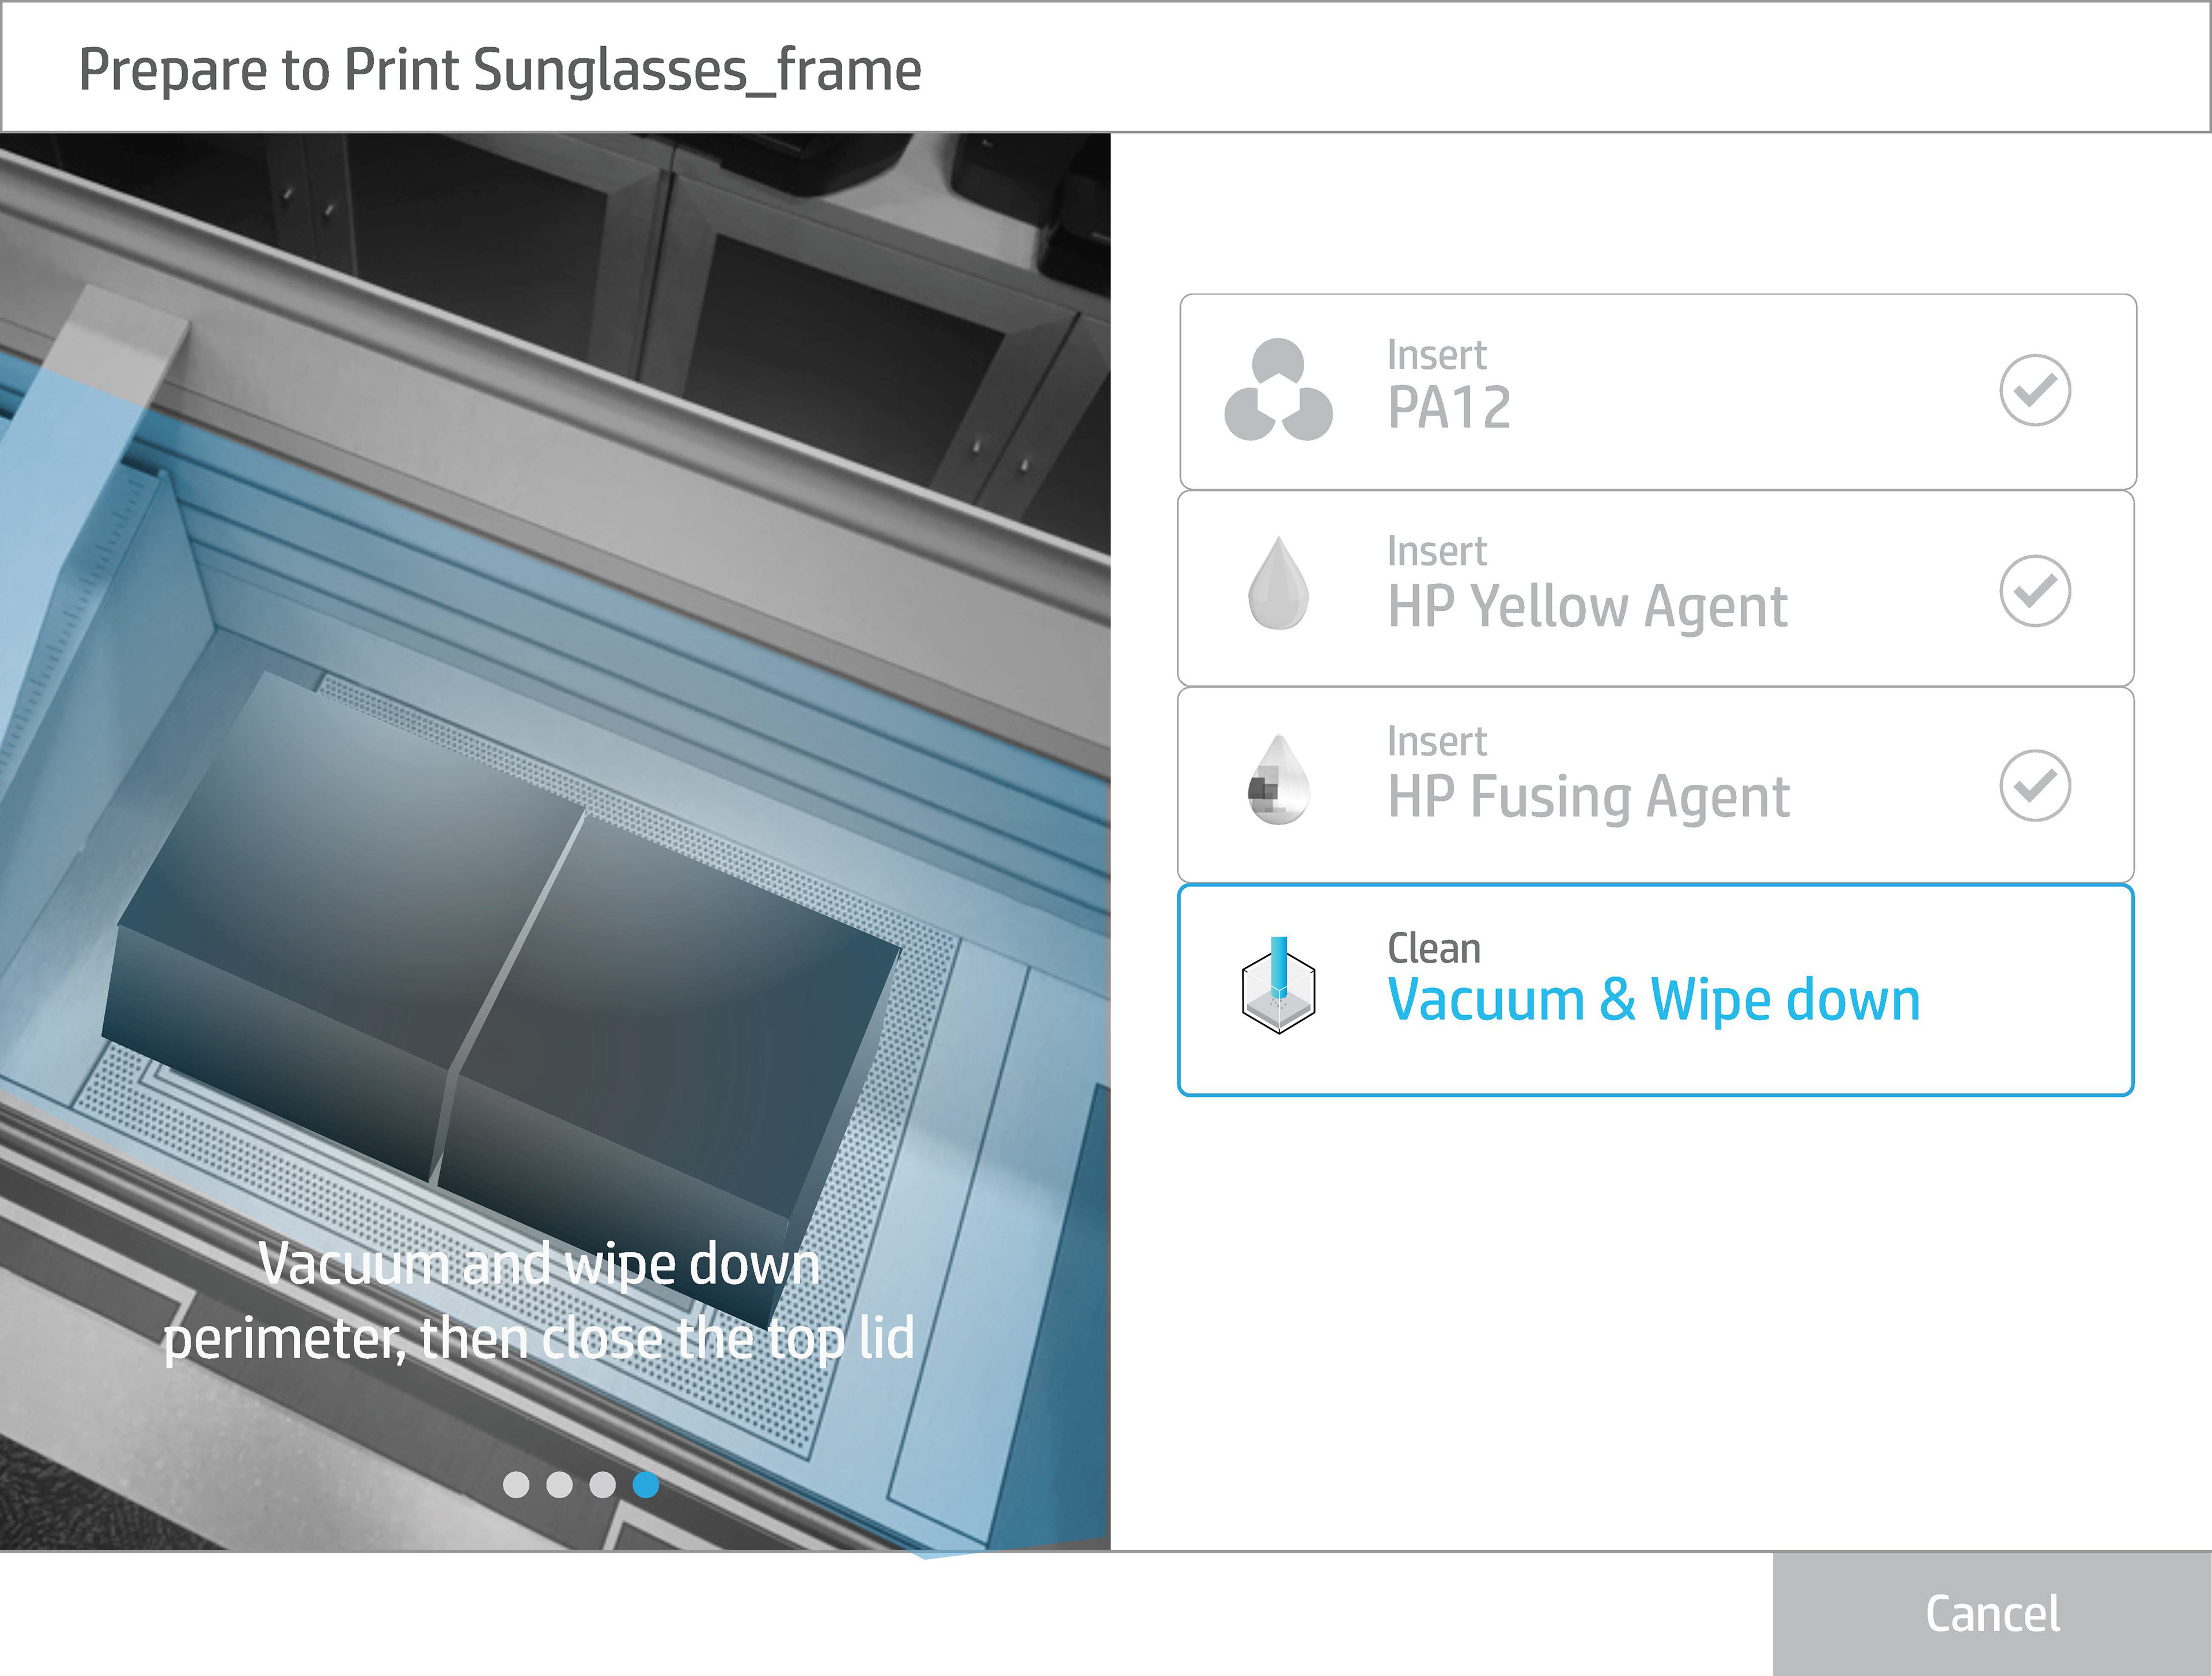The image size is (2212, 1676).
Task: Click the PA12 material powder icon
Action: 1278,391
